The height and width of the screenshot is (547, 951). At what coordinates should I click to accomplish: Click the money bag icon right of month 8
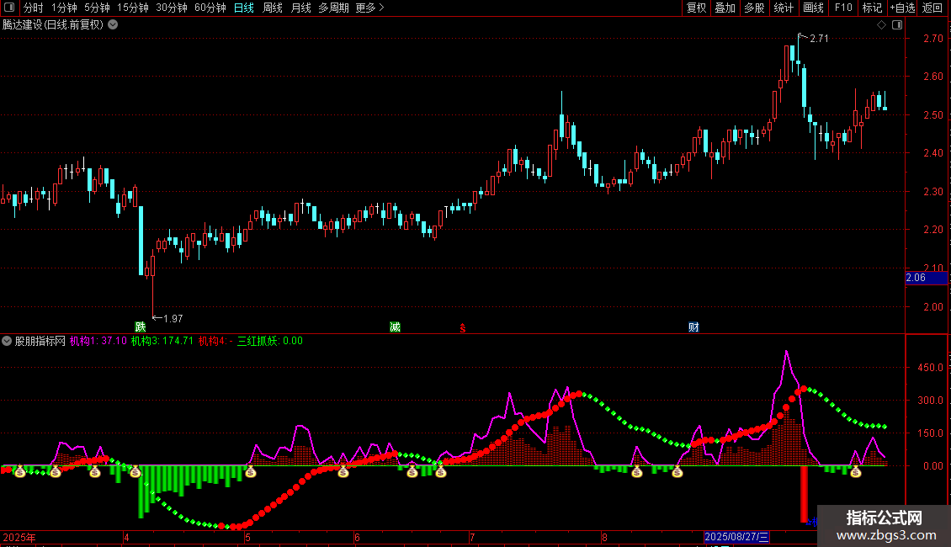(637, 471)
